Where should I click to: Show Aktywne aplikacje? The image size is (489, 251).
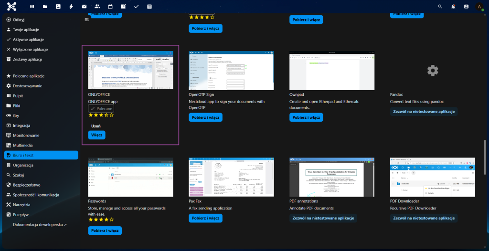coord(41,40)
